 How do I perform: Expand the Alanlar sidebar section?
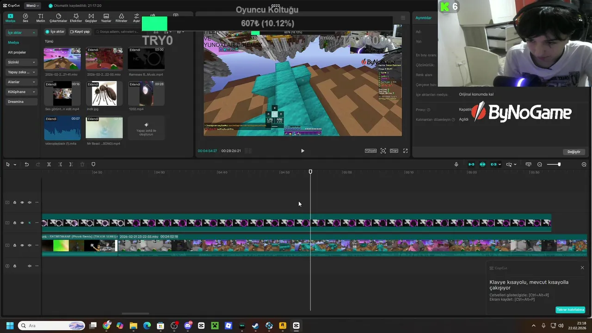[34, 82]
